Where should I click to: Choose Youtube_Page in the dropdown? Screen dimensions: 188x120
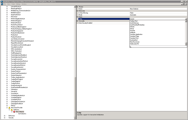[x=134, y=36]
